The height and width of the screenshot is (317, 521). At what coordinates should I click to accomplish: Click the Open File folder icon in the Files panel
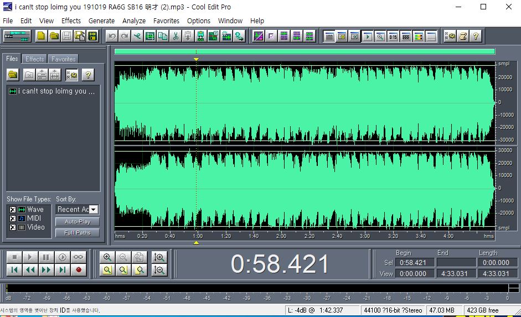pyautogui.click(x=13, y=75)
